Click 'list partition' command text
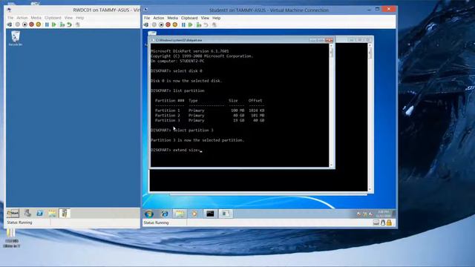 point(189,90)
